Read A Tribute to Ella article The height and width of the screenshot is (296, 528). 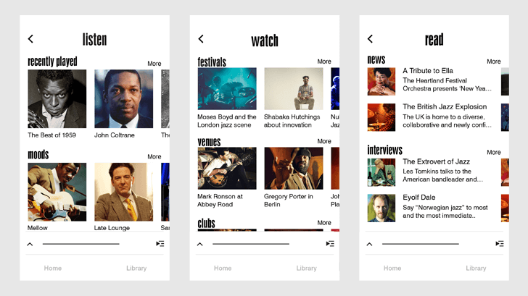428,71
